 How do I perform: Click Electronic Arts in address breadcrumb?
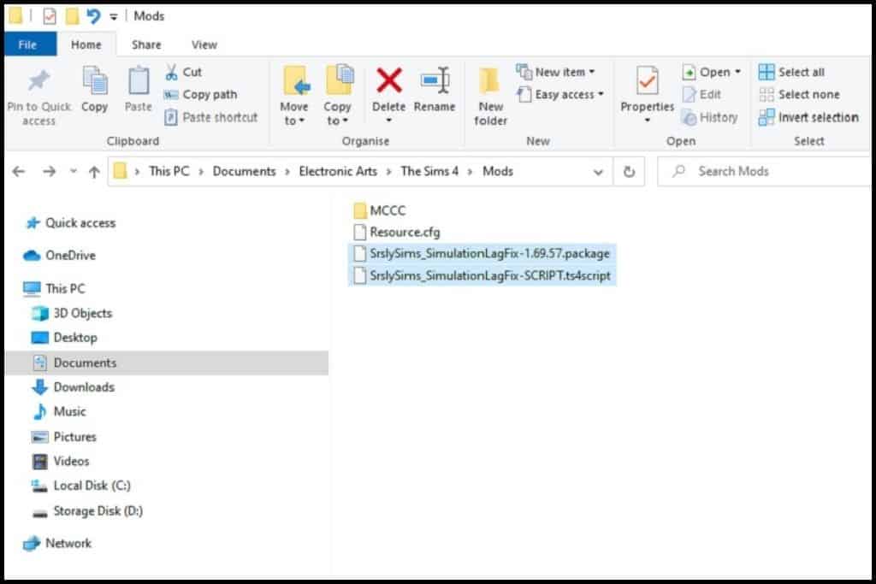[x=338, y=171]
